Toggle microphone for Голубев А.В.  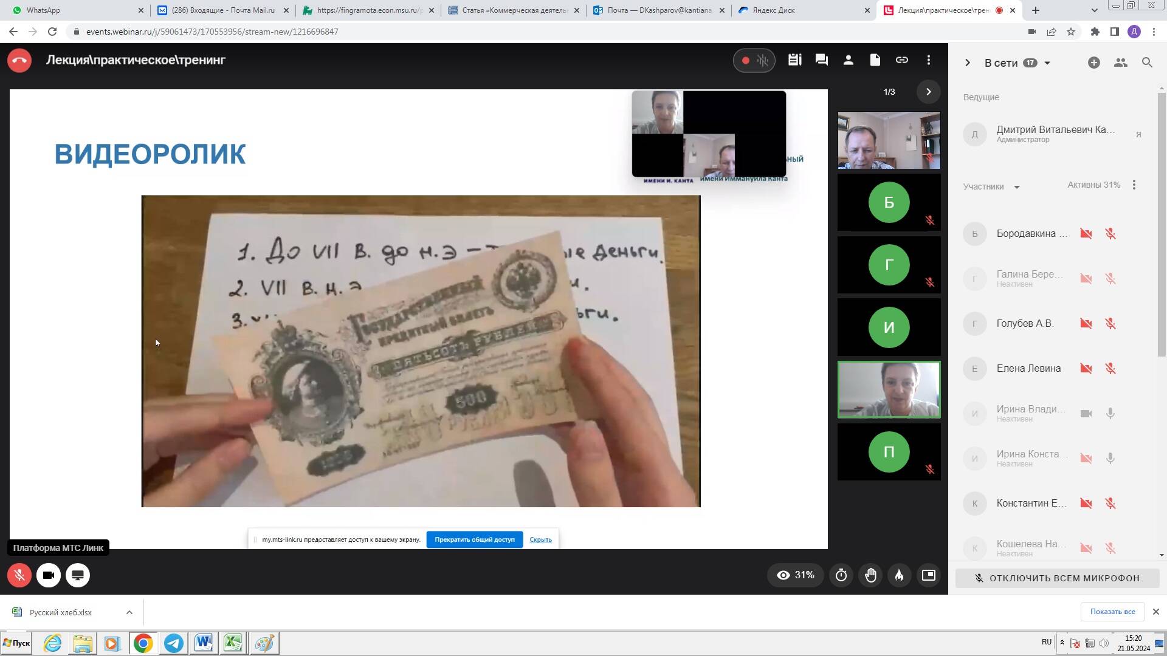click(x=1110, y=324)
